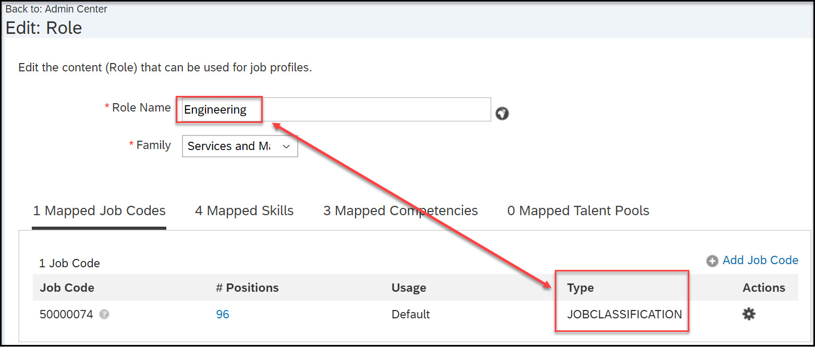Click the JOBCLASSIFICATION type cell
This screenshot has width=815, height=347.
(x=625, y=314)
